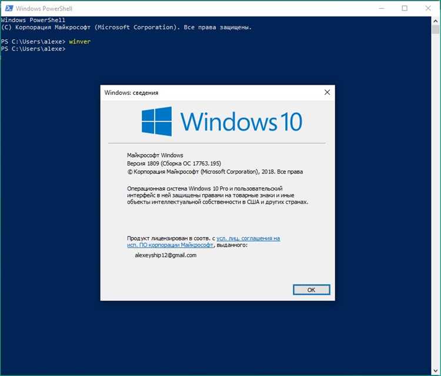Click the empty PS C:\Users\alexe> prompt line
The image size is (441, 376).
33,49
